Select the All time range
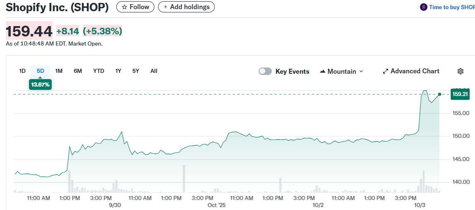475x210 pixels. click(x=154, y=71)
